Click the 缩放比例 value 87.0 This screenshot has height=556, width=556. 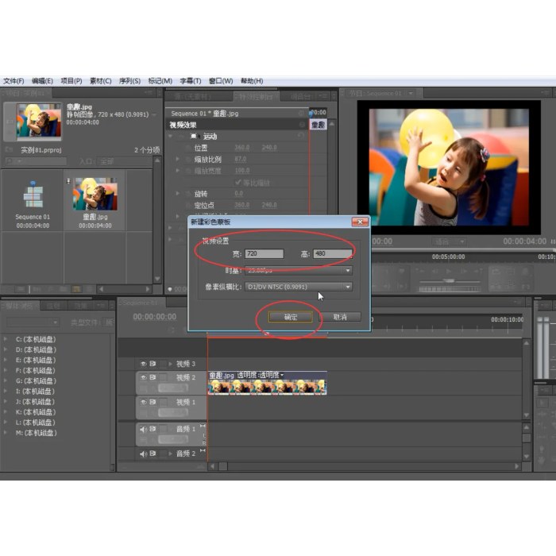click(x=241, y=159)
